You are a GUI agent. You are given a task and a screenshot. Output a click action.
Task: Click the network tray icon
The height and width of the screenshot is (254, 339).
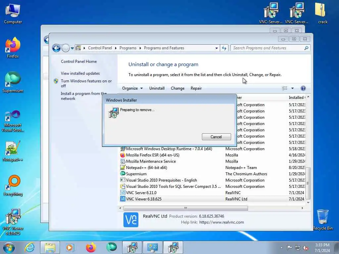coord(298,248)
